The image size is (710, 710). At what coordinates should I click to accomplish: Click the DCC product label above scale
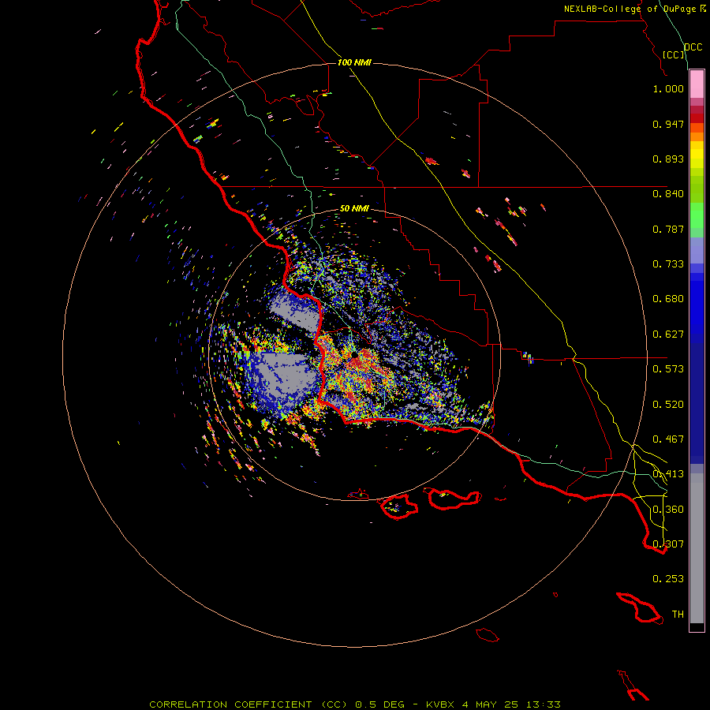693,47
